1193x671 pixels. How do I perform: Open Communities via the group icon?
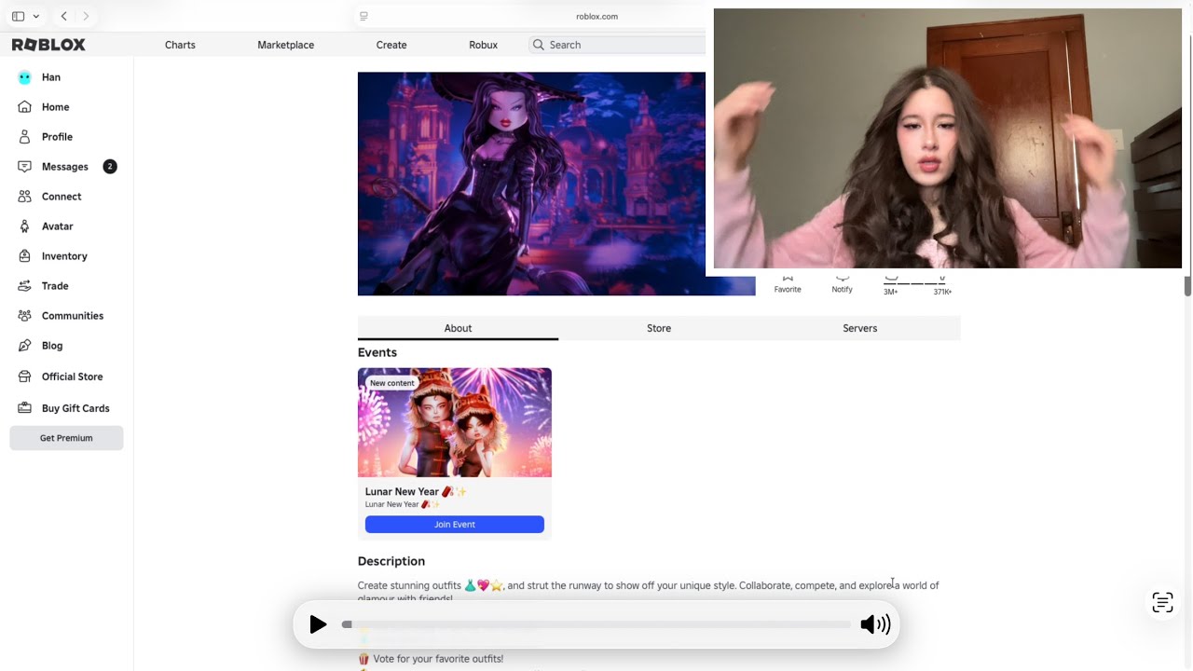coord(24,316)
